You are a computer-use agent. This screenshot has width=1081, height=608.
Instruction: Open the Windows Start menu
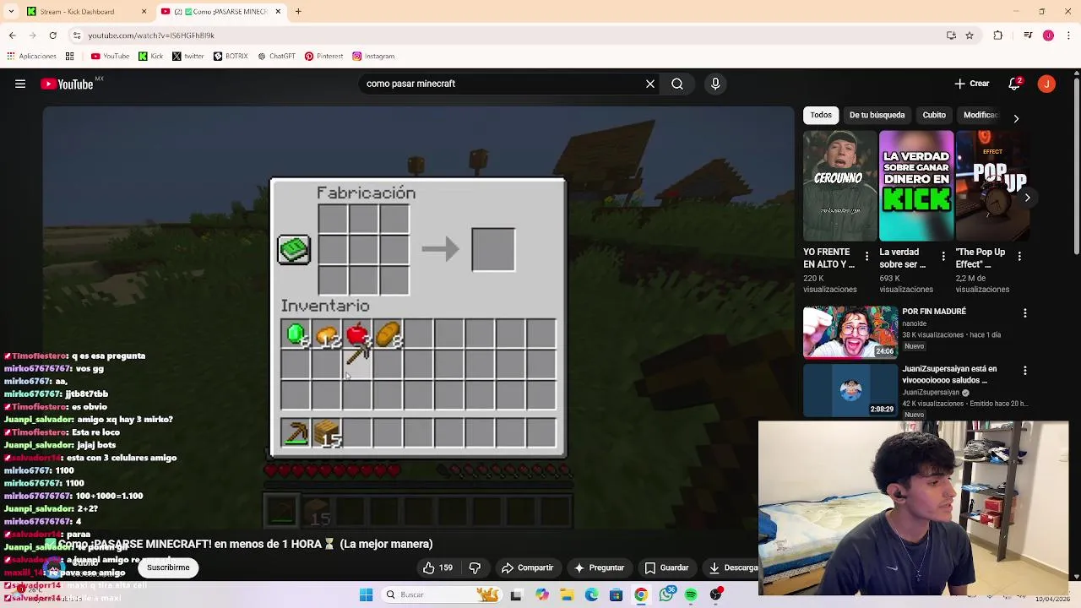(x=366, y=594)
